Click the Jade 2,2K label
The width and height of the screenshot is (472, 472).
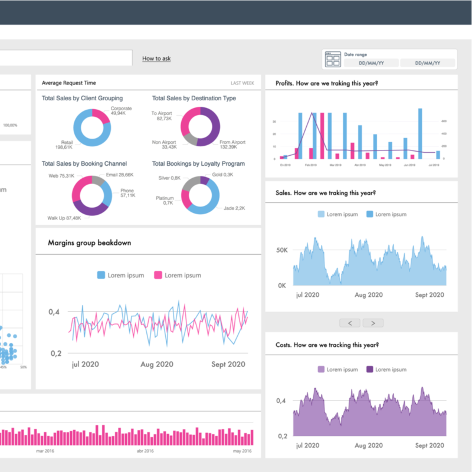click(234, 208)
